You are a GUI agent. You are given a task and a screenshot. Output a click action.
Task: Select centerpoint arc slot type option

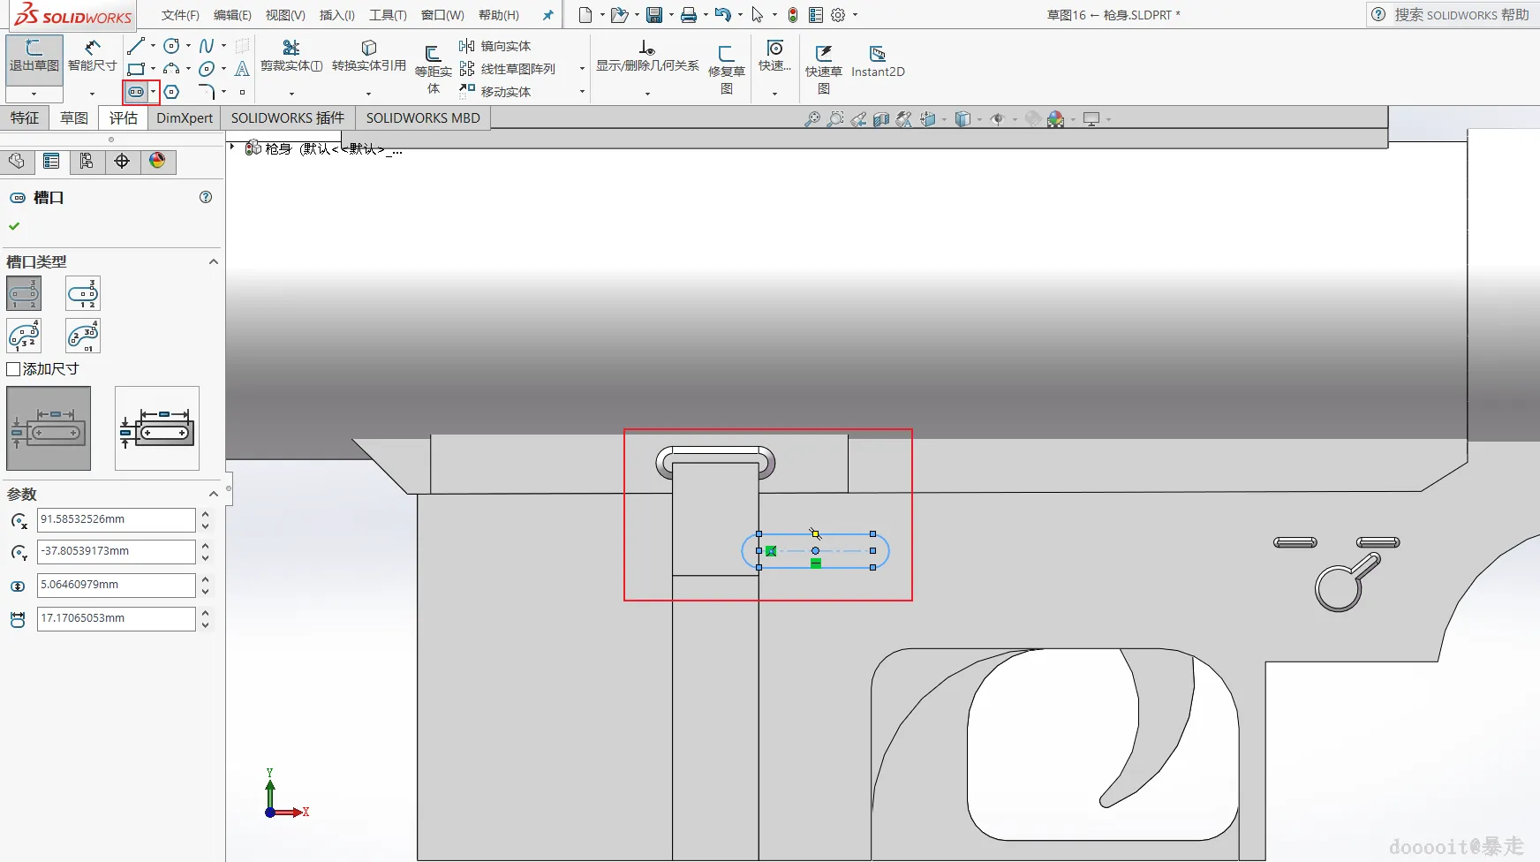pos(83,336)
